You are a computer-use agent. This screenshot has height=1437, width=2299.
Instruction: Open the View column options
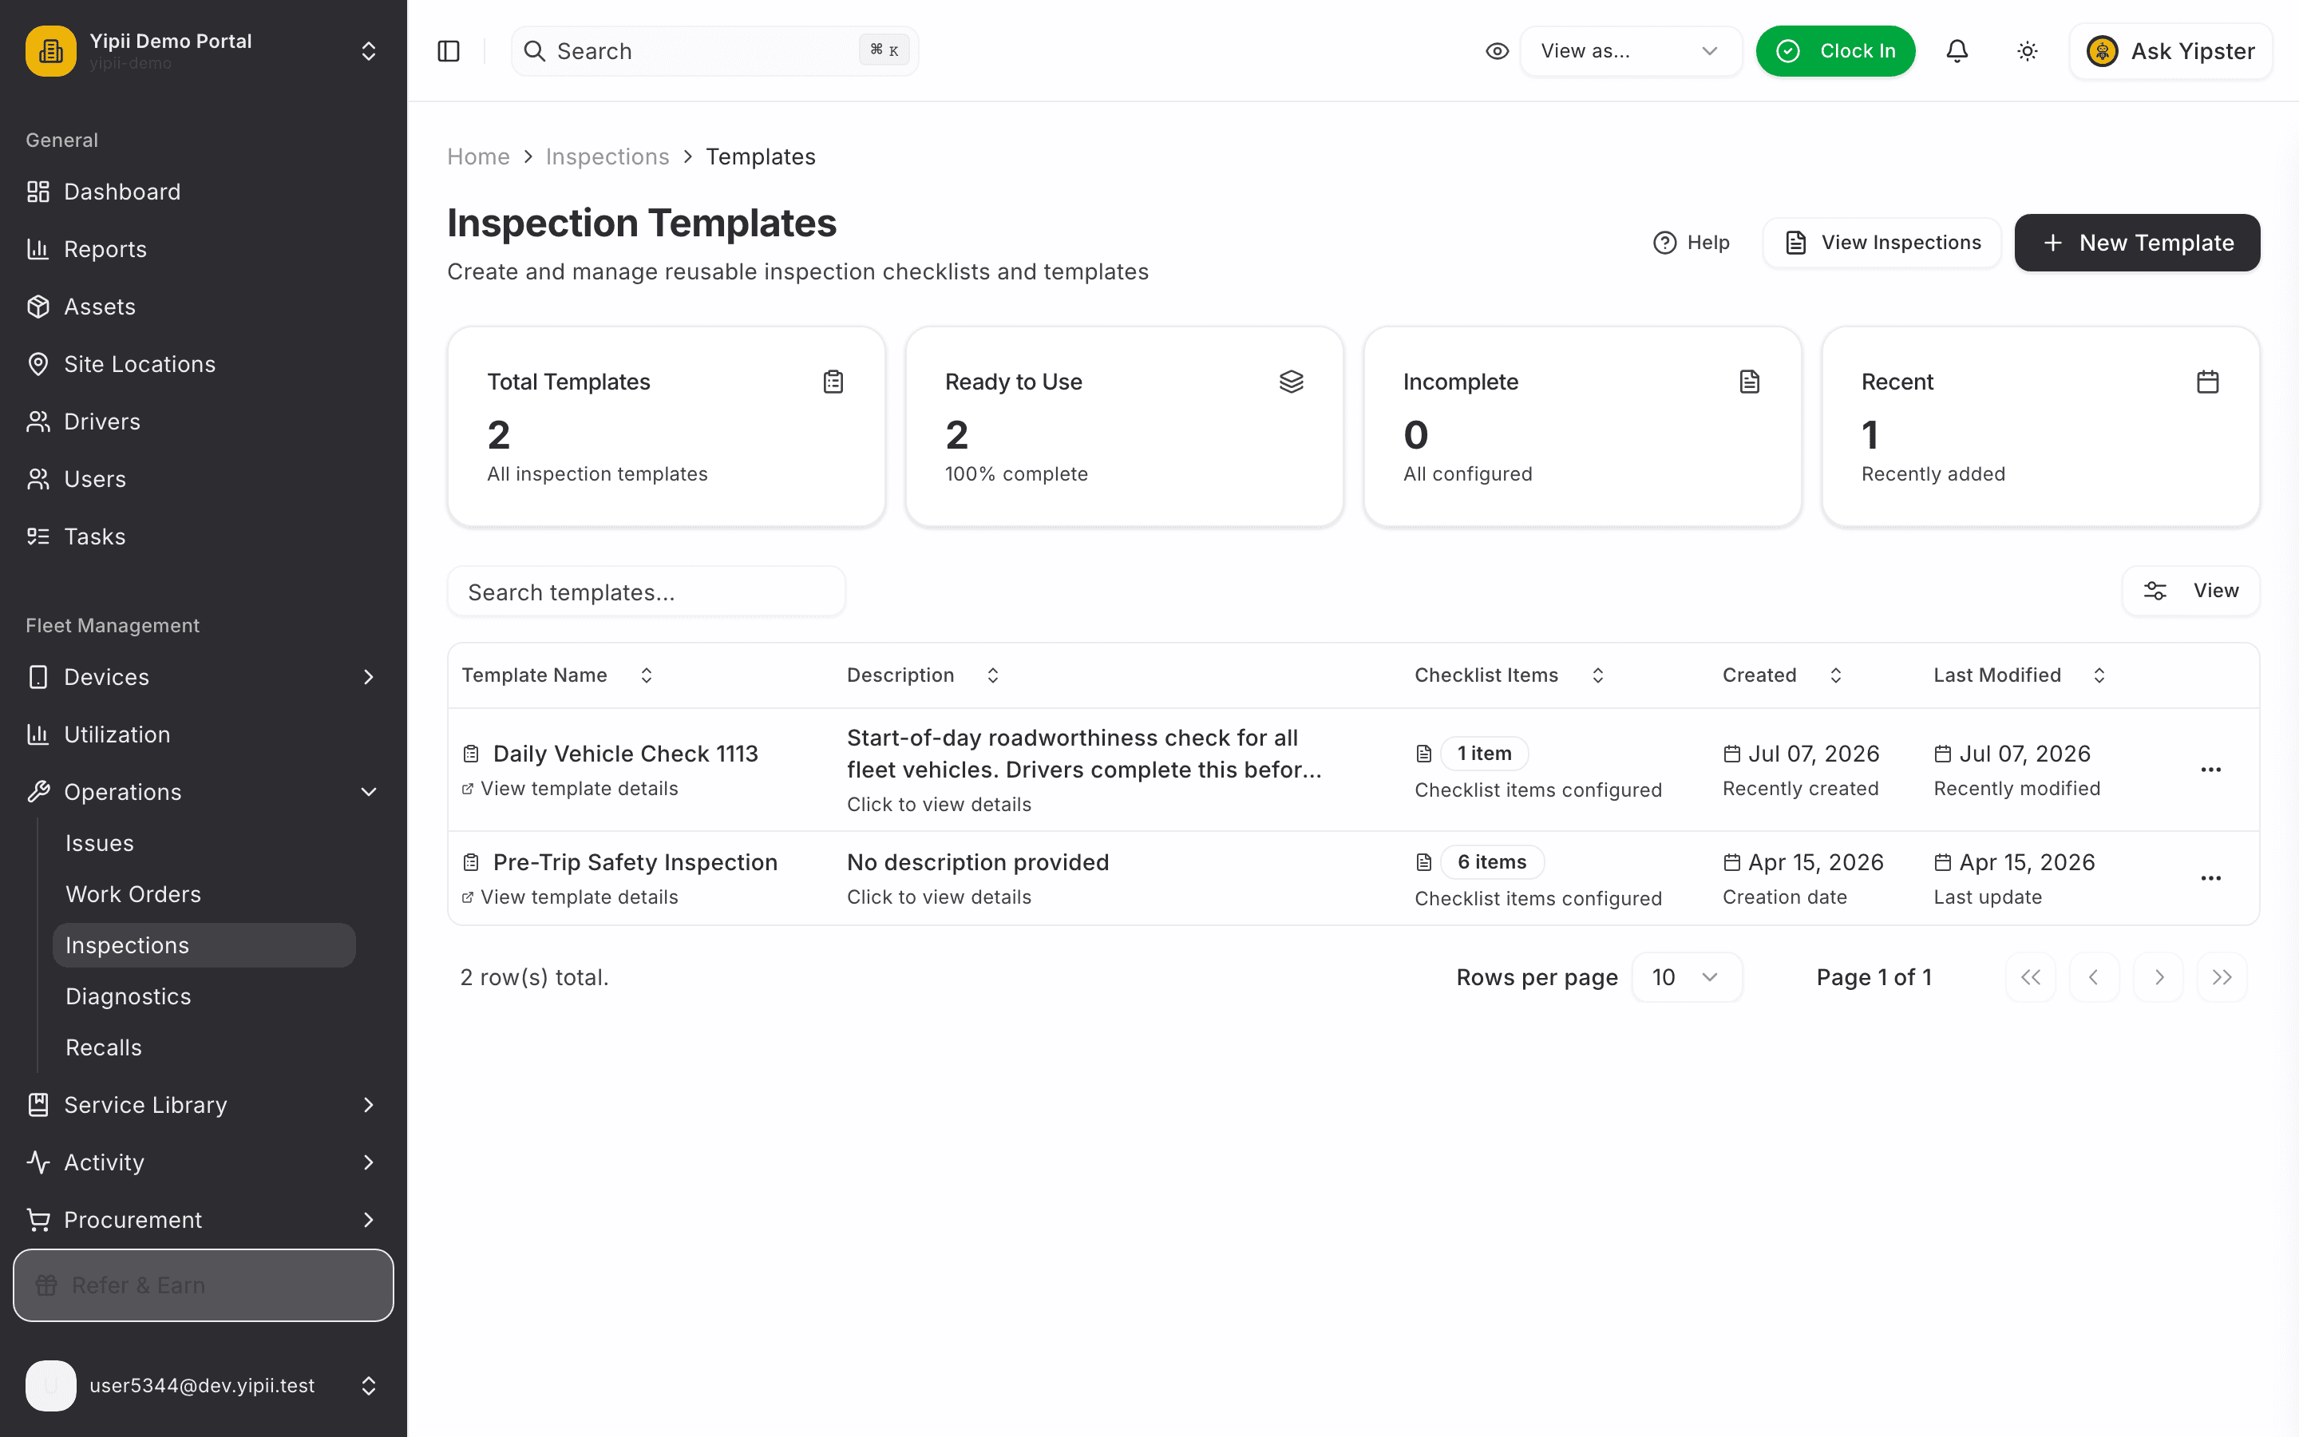point(2190,591)
